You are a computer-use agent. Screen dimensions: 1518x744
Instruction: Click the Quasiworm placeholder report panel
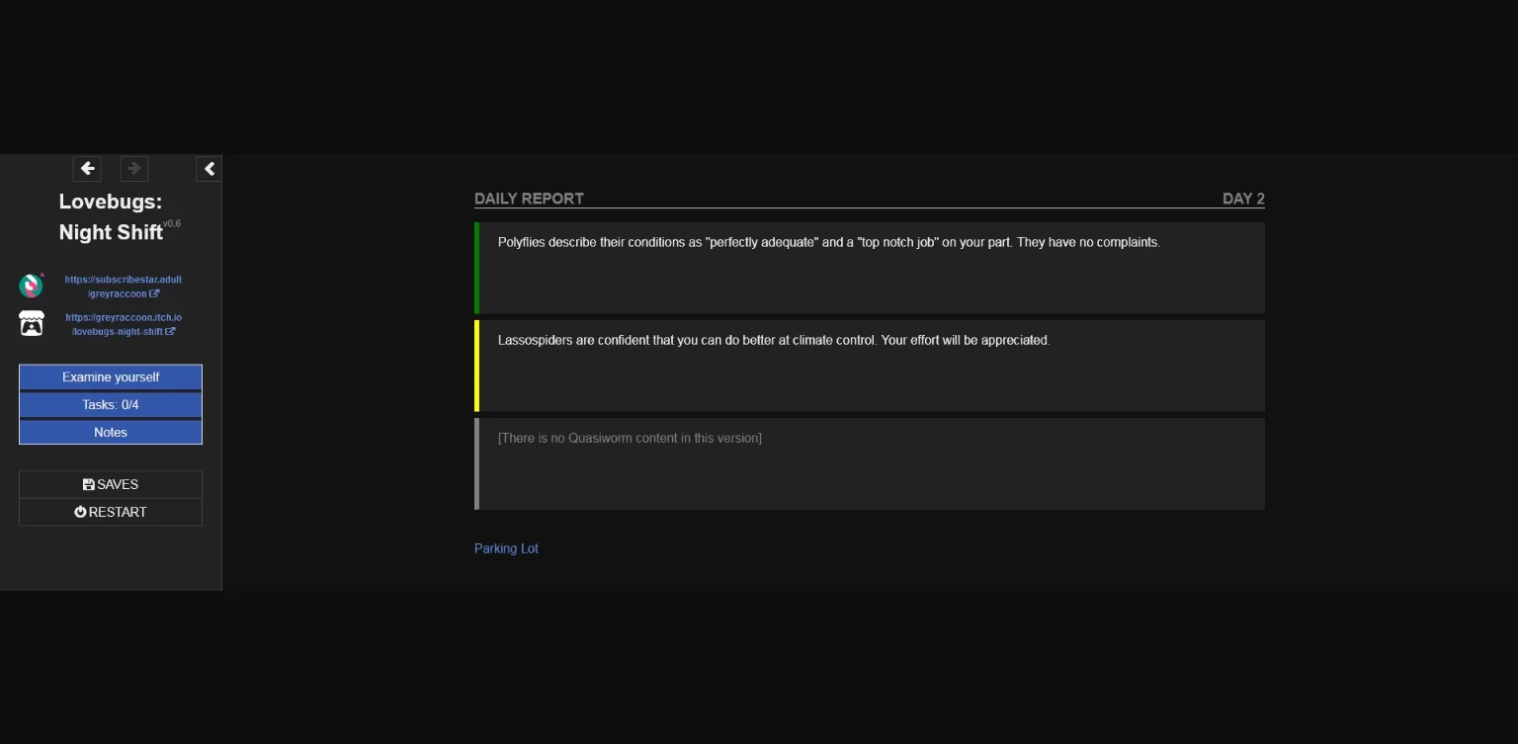[x=870, y=462]
